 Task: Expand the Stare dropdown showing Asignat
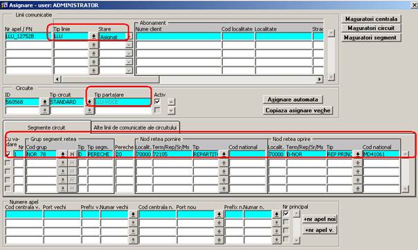point(129,37)
